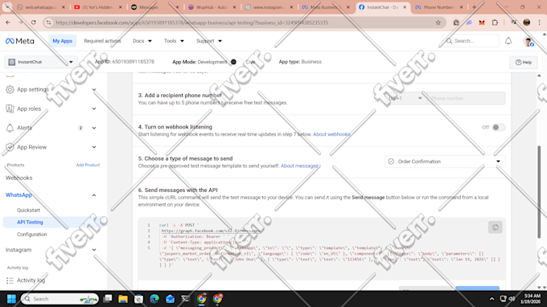Select API Testing in sidebar
Screen dimensions: 547x307
(x=30, y=222)
